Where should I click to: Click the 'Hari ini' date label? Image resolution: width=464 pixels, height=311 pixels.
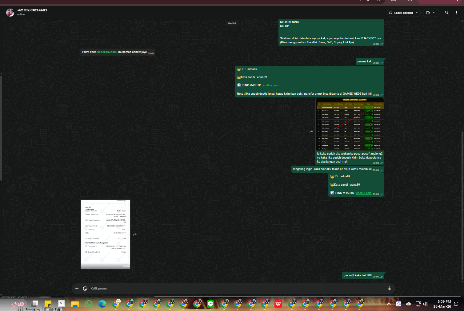(232, 23)
